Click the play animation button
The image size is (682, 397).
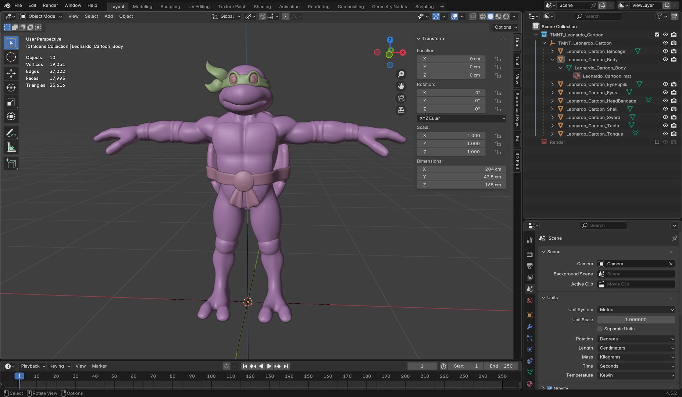tap(269, 366)
